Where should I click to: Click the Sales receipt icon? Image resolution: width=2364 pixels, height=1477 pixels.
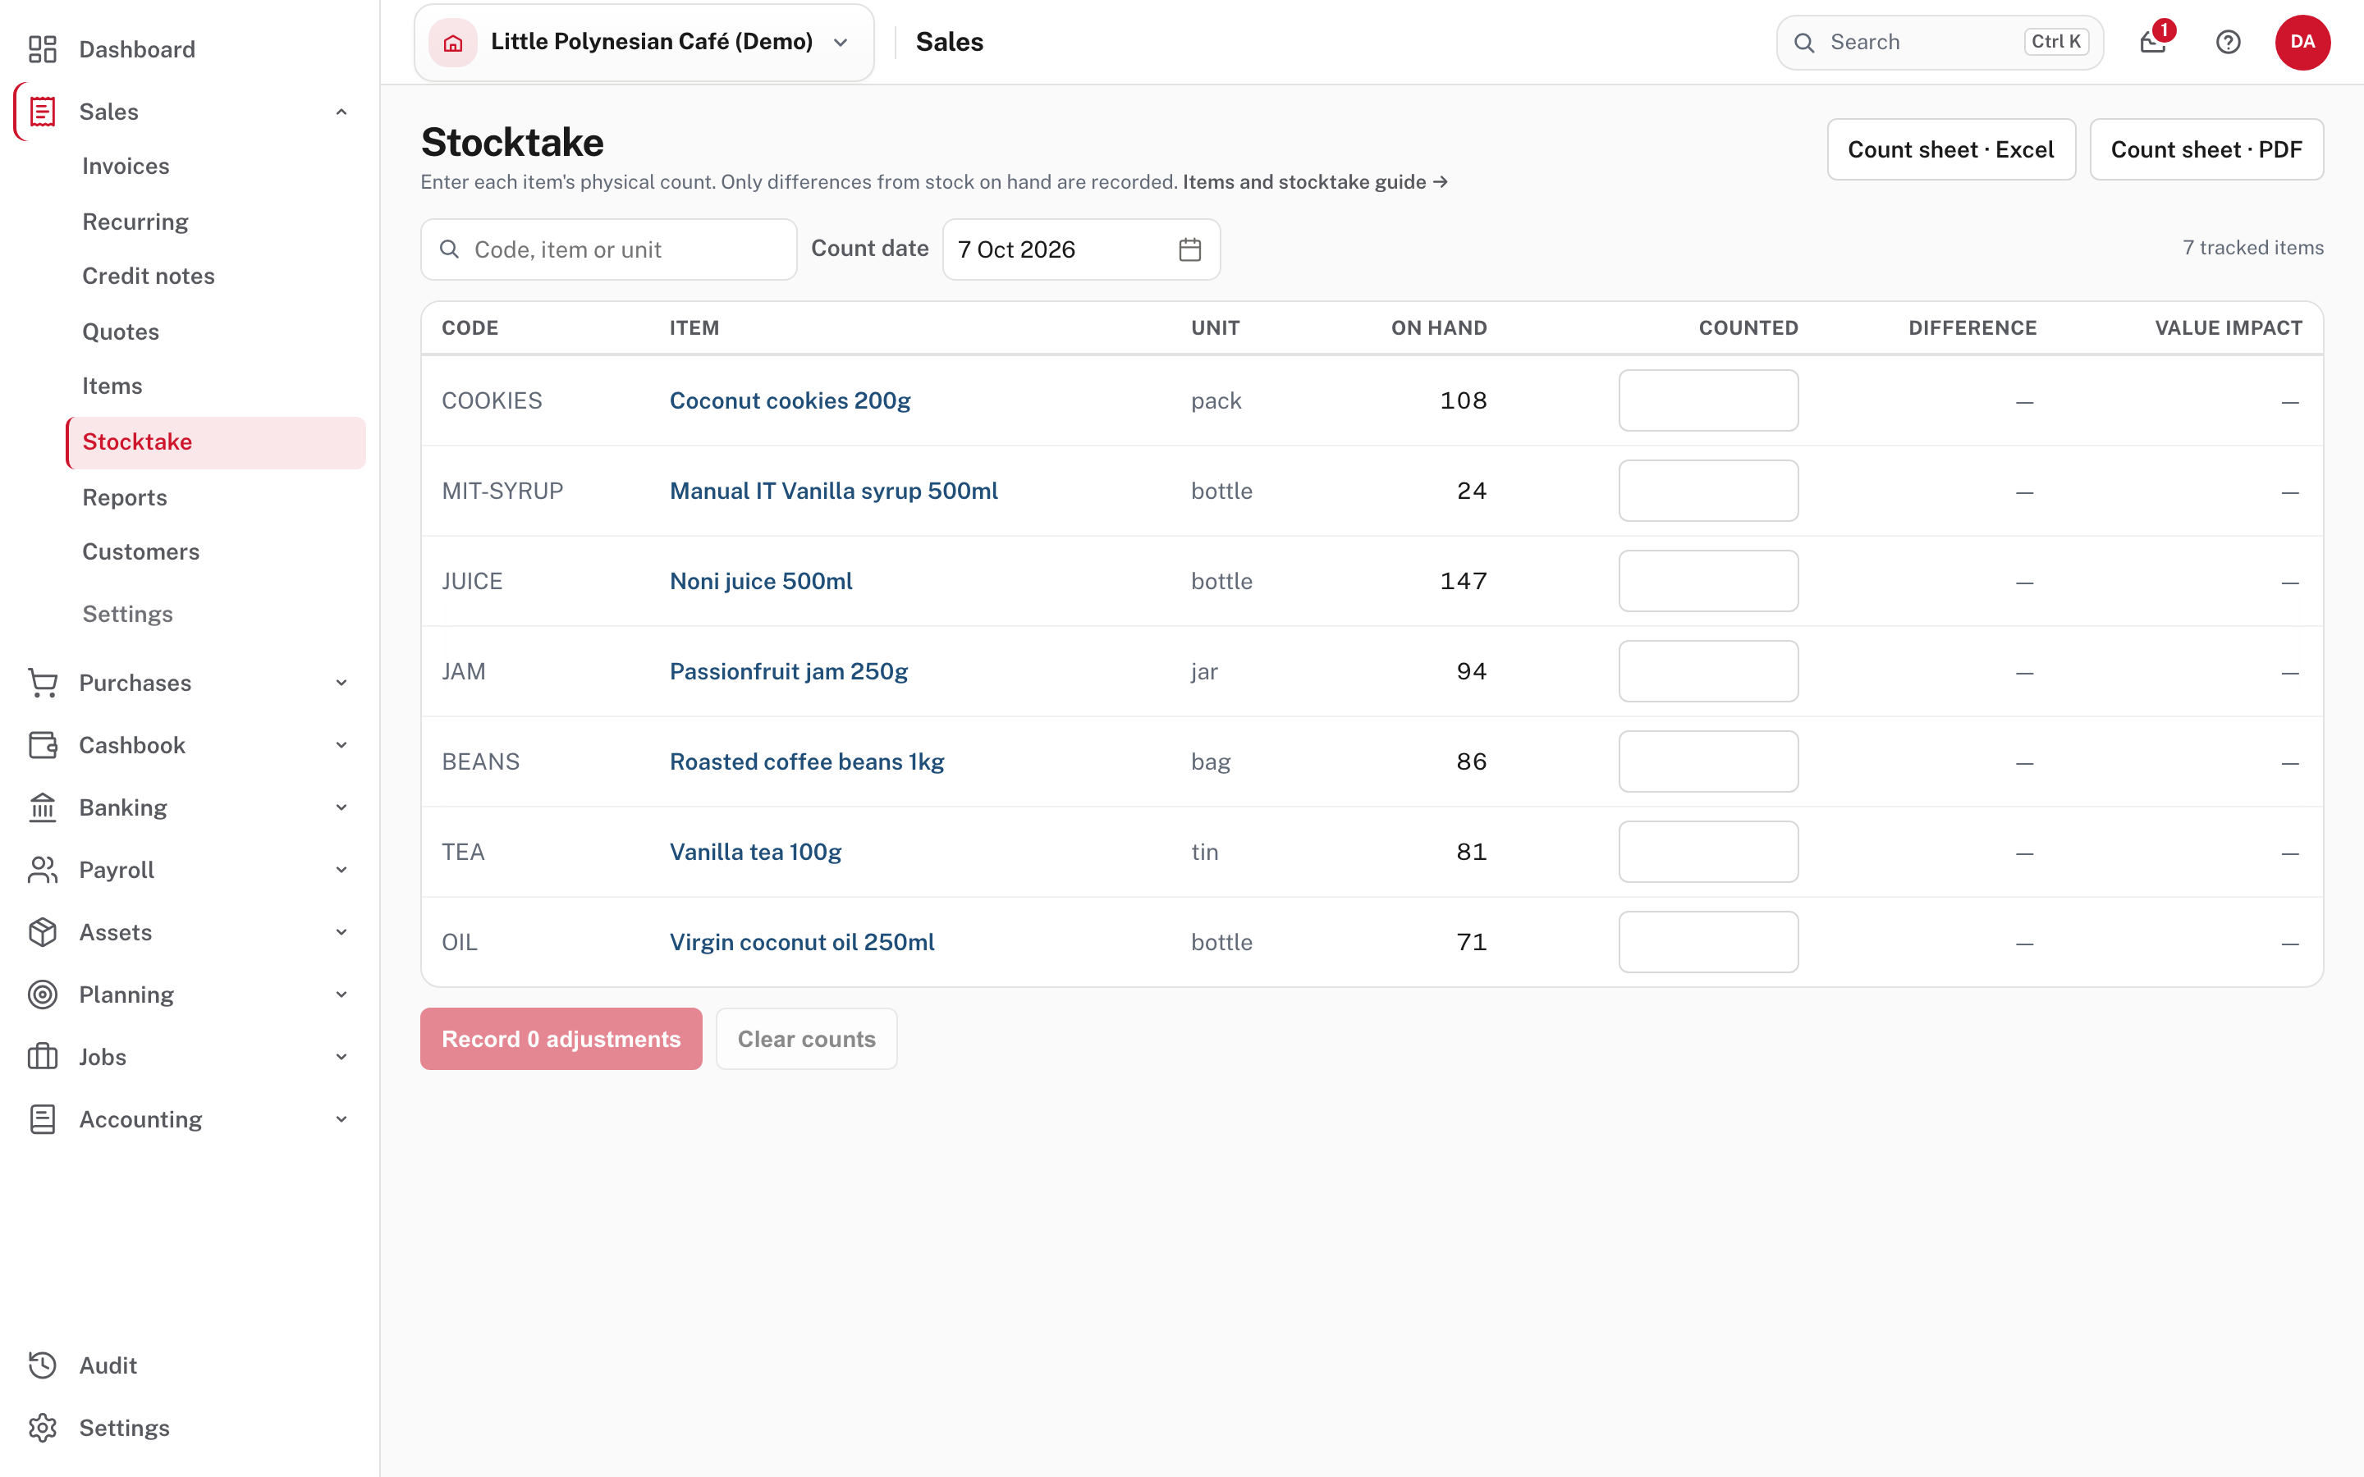pos(42,112)
